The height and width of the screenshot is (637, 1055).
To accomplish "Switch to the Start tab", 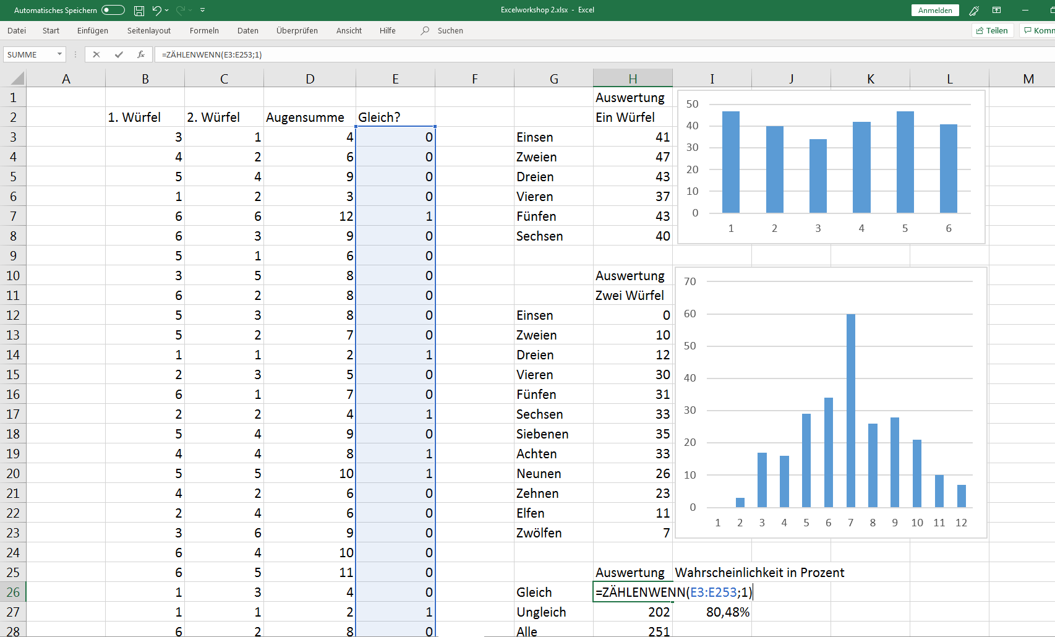I will pos(51,30).
